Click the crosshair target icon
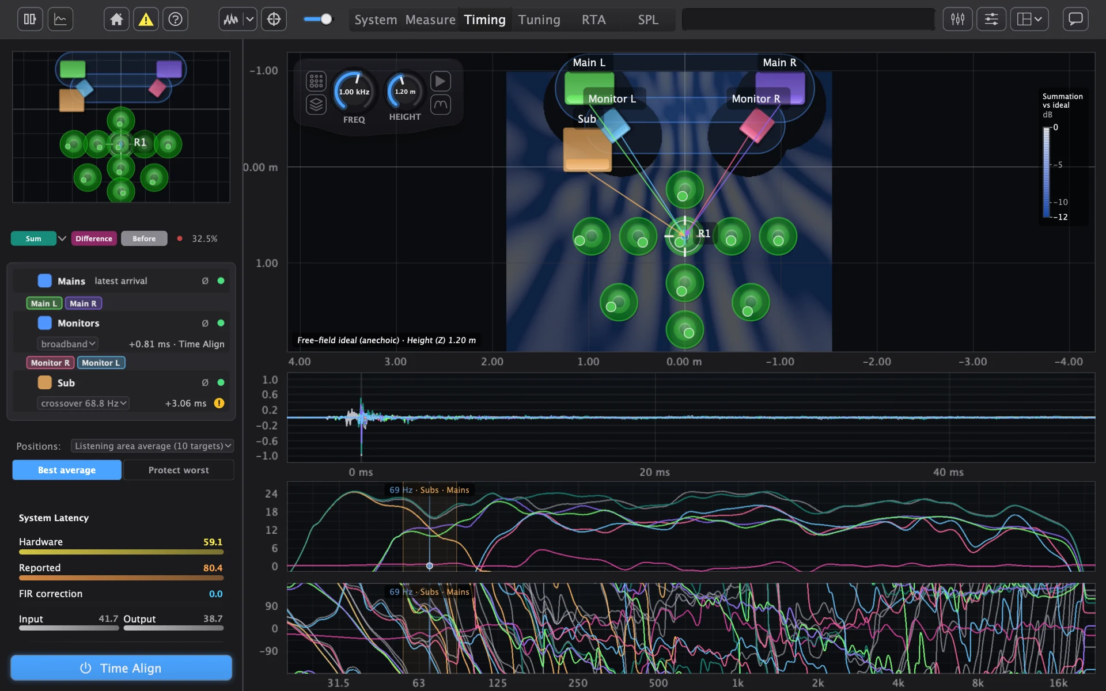The width and height of the screenshot is (1106, 691). (x=274, y=20)
